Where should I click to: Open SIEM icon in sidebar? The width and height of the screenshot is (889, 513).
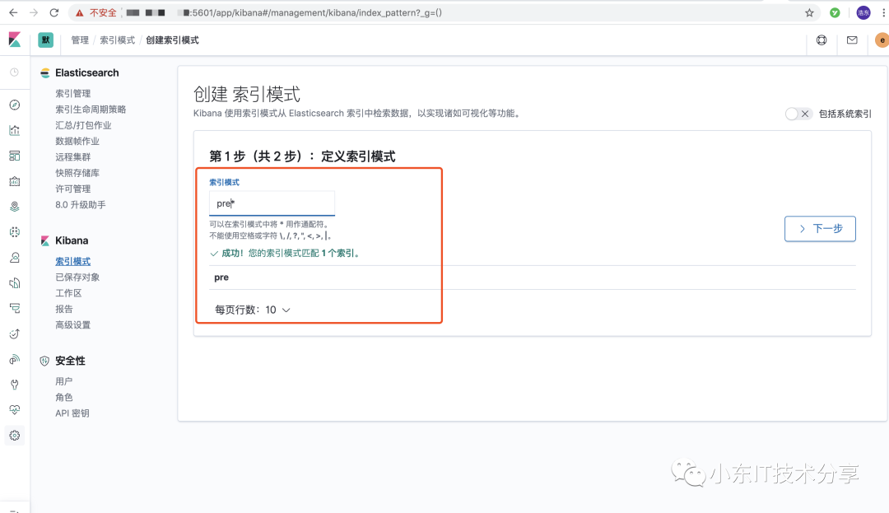click(15, 359)
